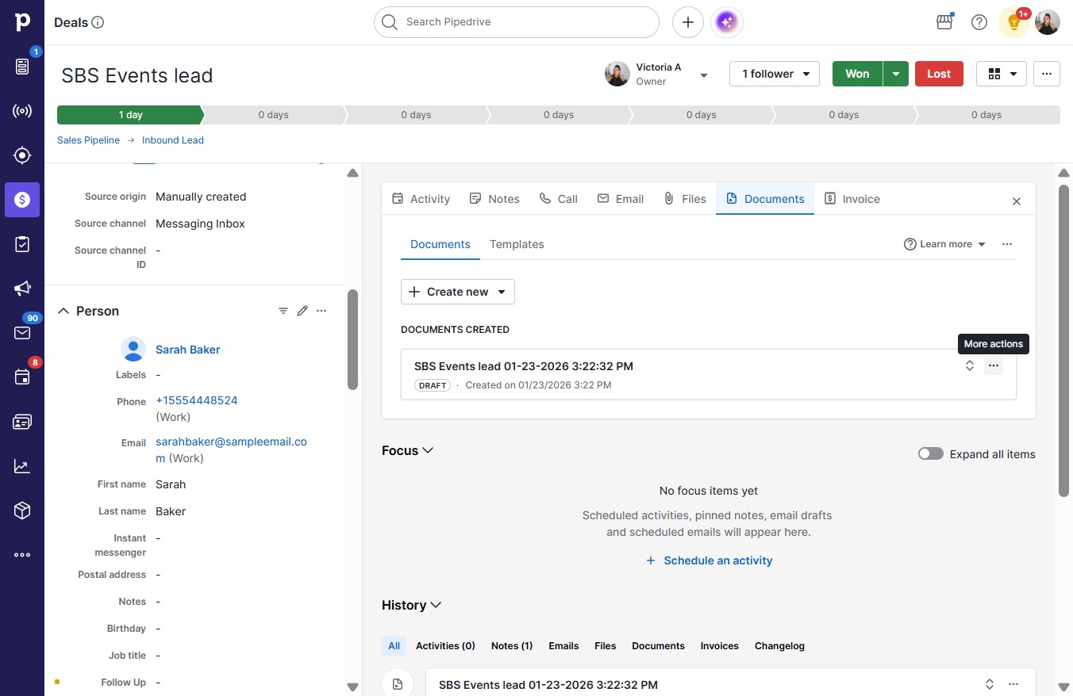Click in the Search Pipedrive field
This screenshot has height=696, width=1073.
coord(517,22)
